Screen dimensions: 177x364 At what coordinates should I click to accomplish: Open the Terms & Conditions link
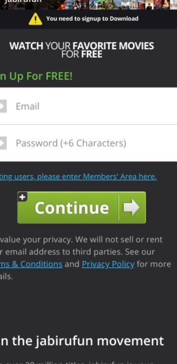click(x=31, y=264)
